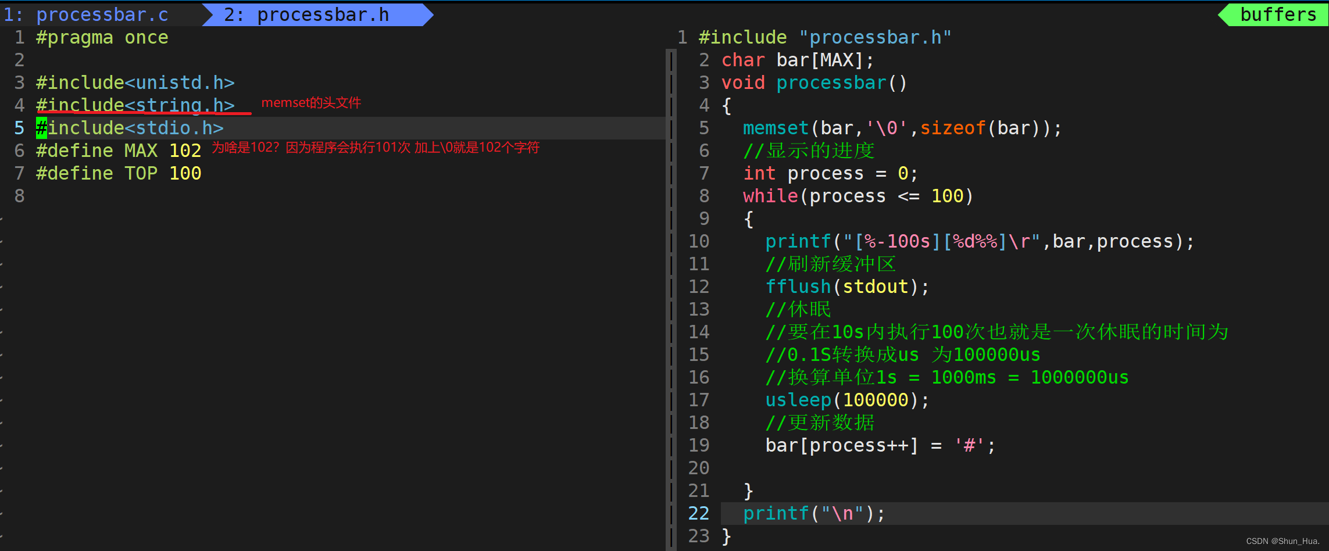Screen dimensions: 1329x551
Task: Click the comment starting '//要在10s内执行100次'
Action: [996, 332]
